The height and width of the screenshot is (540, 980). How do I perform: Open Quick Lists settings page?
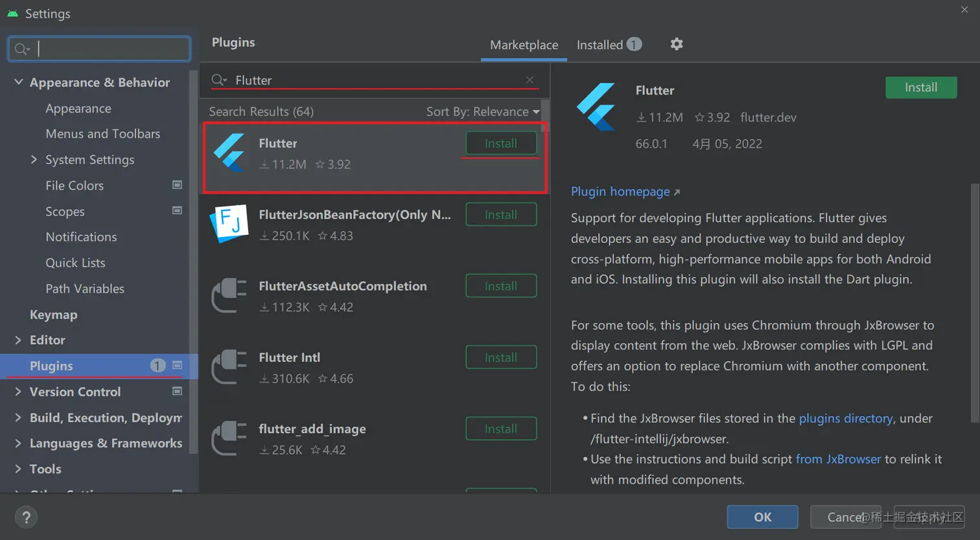tap(75, 262)
